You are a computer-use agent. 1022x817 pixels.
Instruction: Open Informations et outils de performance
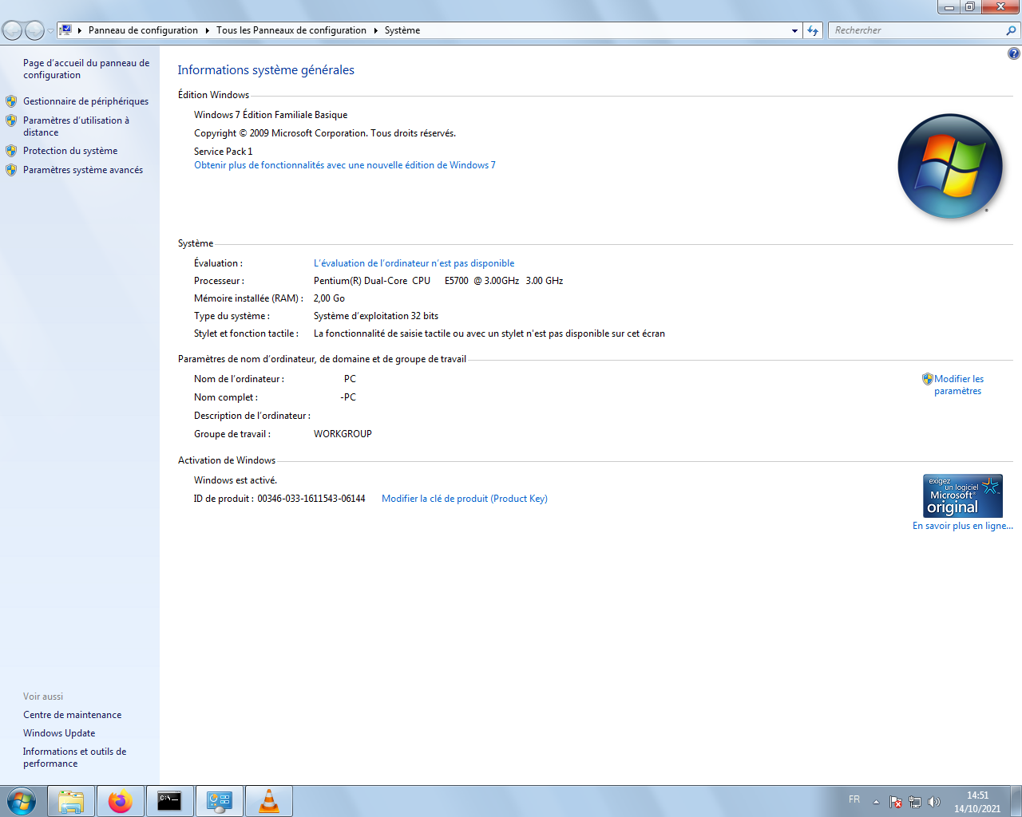75,757
